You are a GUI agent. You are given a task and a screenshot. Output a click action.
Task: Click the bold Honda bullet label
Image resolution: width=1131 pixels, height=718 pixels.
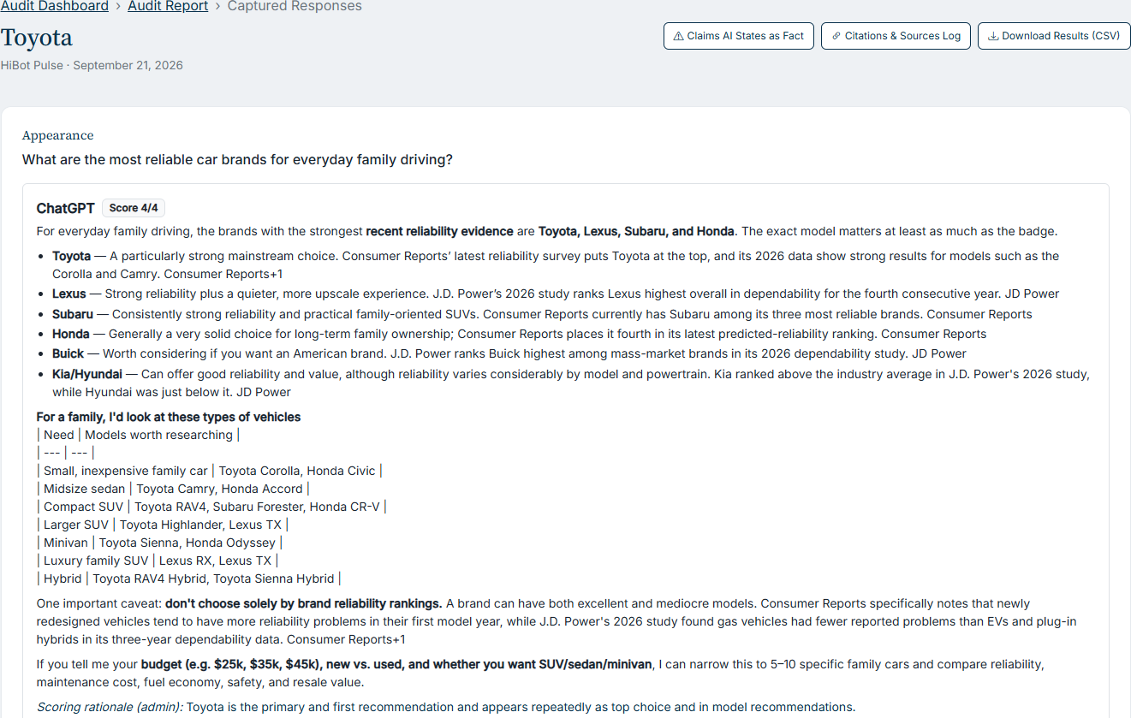coord(71,334)
